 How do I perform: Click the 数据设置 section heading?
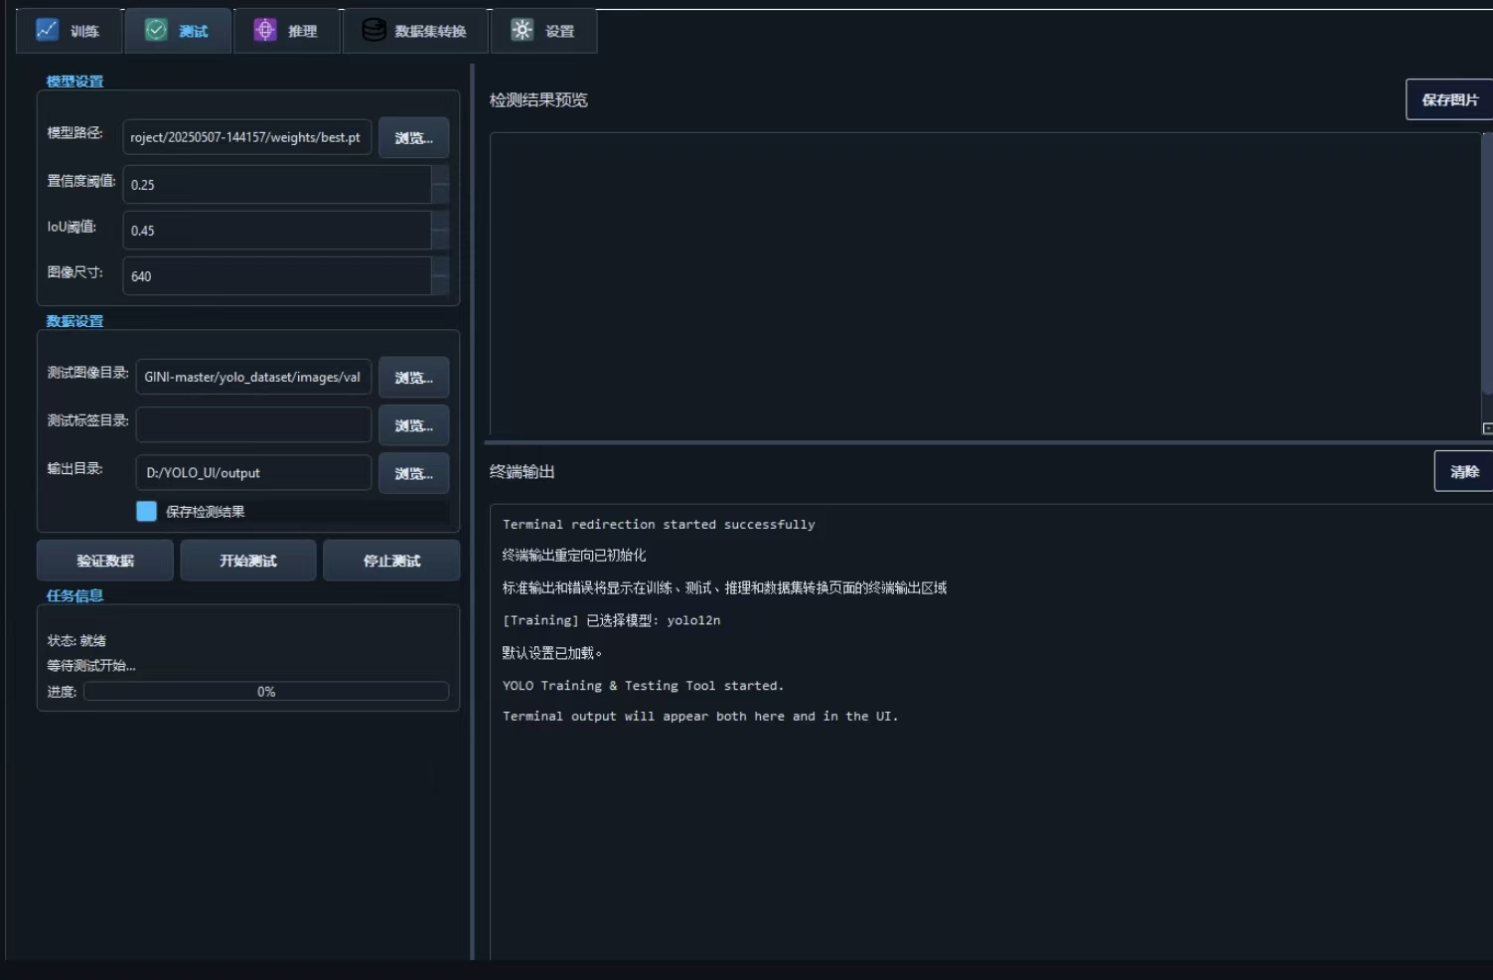(x=75, y=321)
